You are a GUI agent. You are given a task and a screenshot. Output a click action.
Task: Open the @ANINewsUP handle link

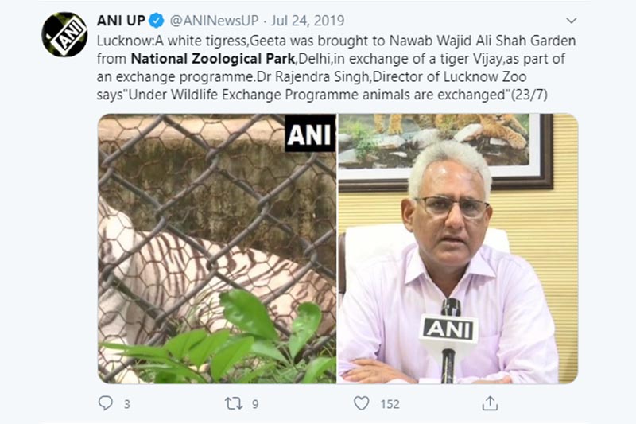coord(214,21)
